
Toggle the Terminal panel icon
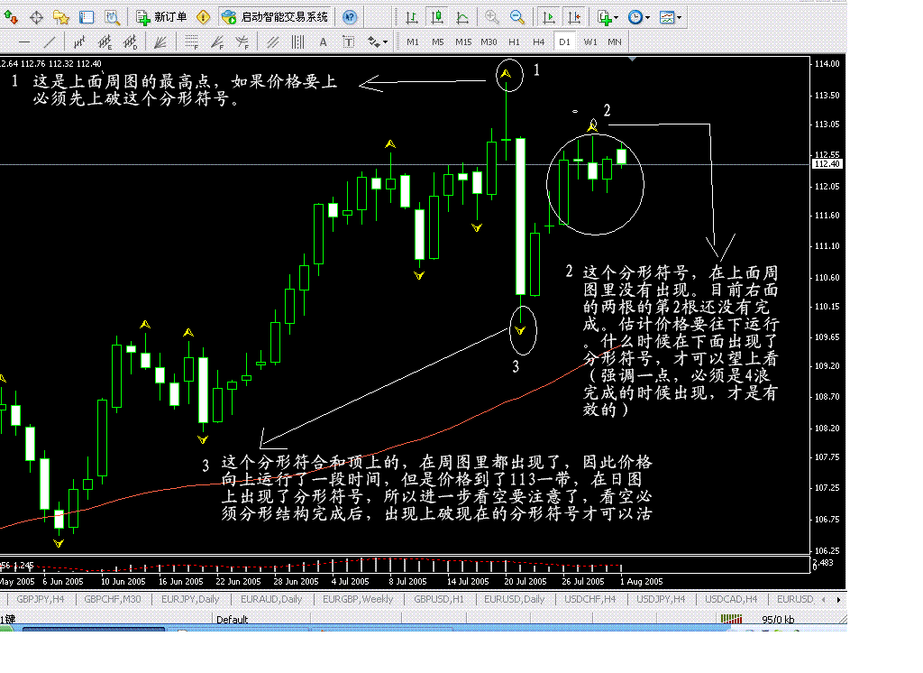87,17
